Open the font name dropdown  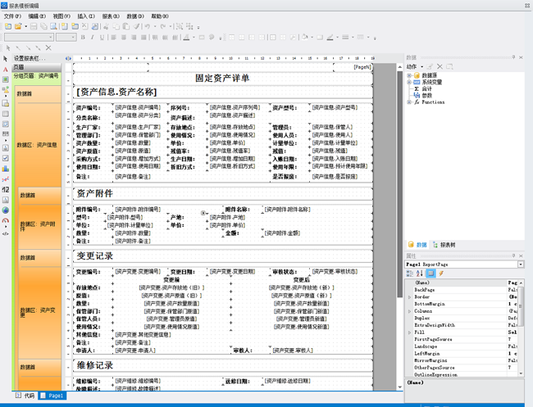click(x=51, y=38)
